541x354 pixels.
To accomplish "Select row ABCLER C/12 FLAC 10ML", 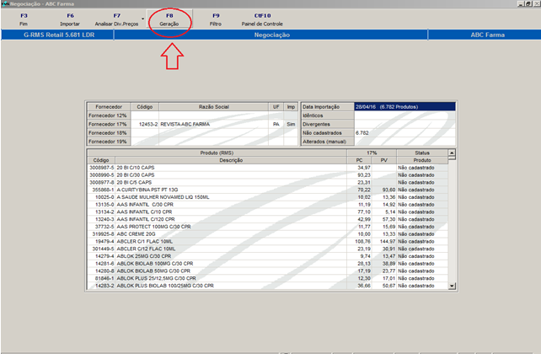I will point(267,249).
